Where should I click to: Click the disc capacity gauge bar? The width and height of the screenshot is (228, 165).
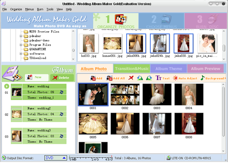tap(91, 158)
